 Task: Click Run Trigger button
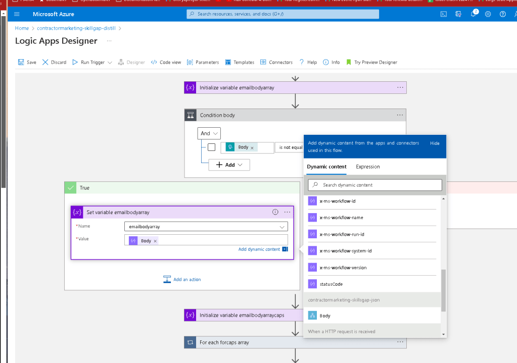[88, 62]
